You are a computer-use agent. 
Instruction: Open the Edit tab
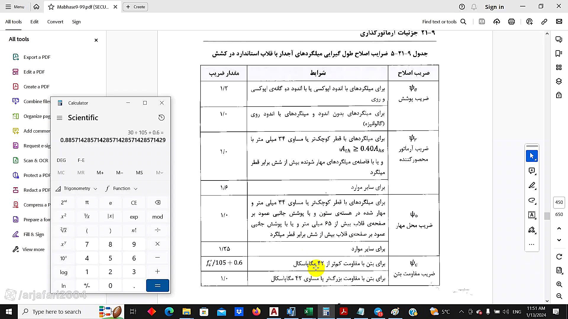coord(34,22)
